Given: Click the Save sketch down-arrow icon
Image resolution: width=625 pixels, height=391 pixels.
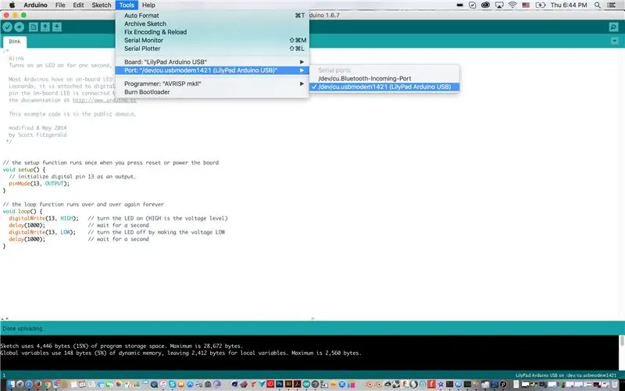Looking at the screenshot, I should pyautogui.click(x=57, y=27).
